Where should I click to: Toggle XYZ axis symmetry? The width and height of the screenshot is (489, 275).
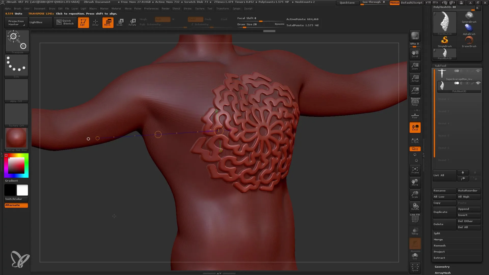[x=415, y=148]
